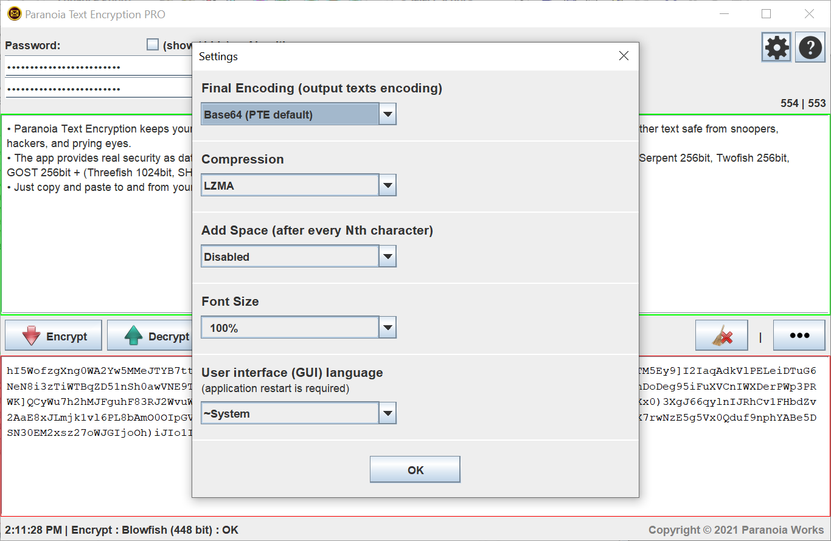Image resolution: width=831 pixels, height=541 pixels.
Task: Click the User interface (GUI) language label
Action: pyautogui.click(x=292, y=373)
